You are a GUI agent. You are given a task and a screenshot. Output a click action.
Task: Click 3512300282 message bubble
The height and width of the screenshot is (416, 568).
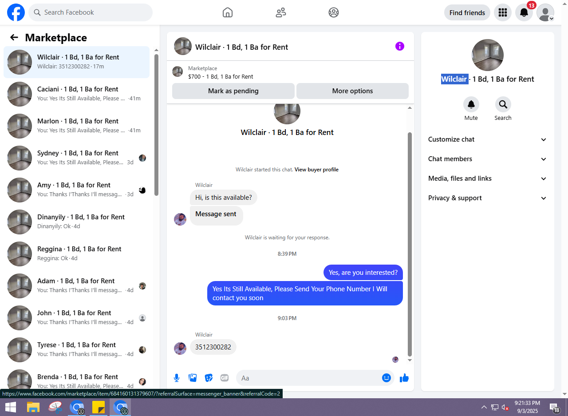click(213, 347)
